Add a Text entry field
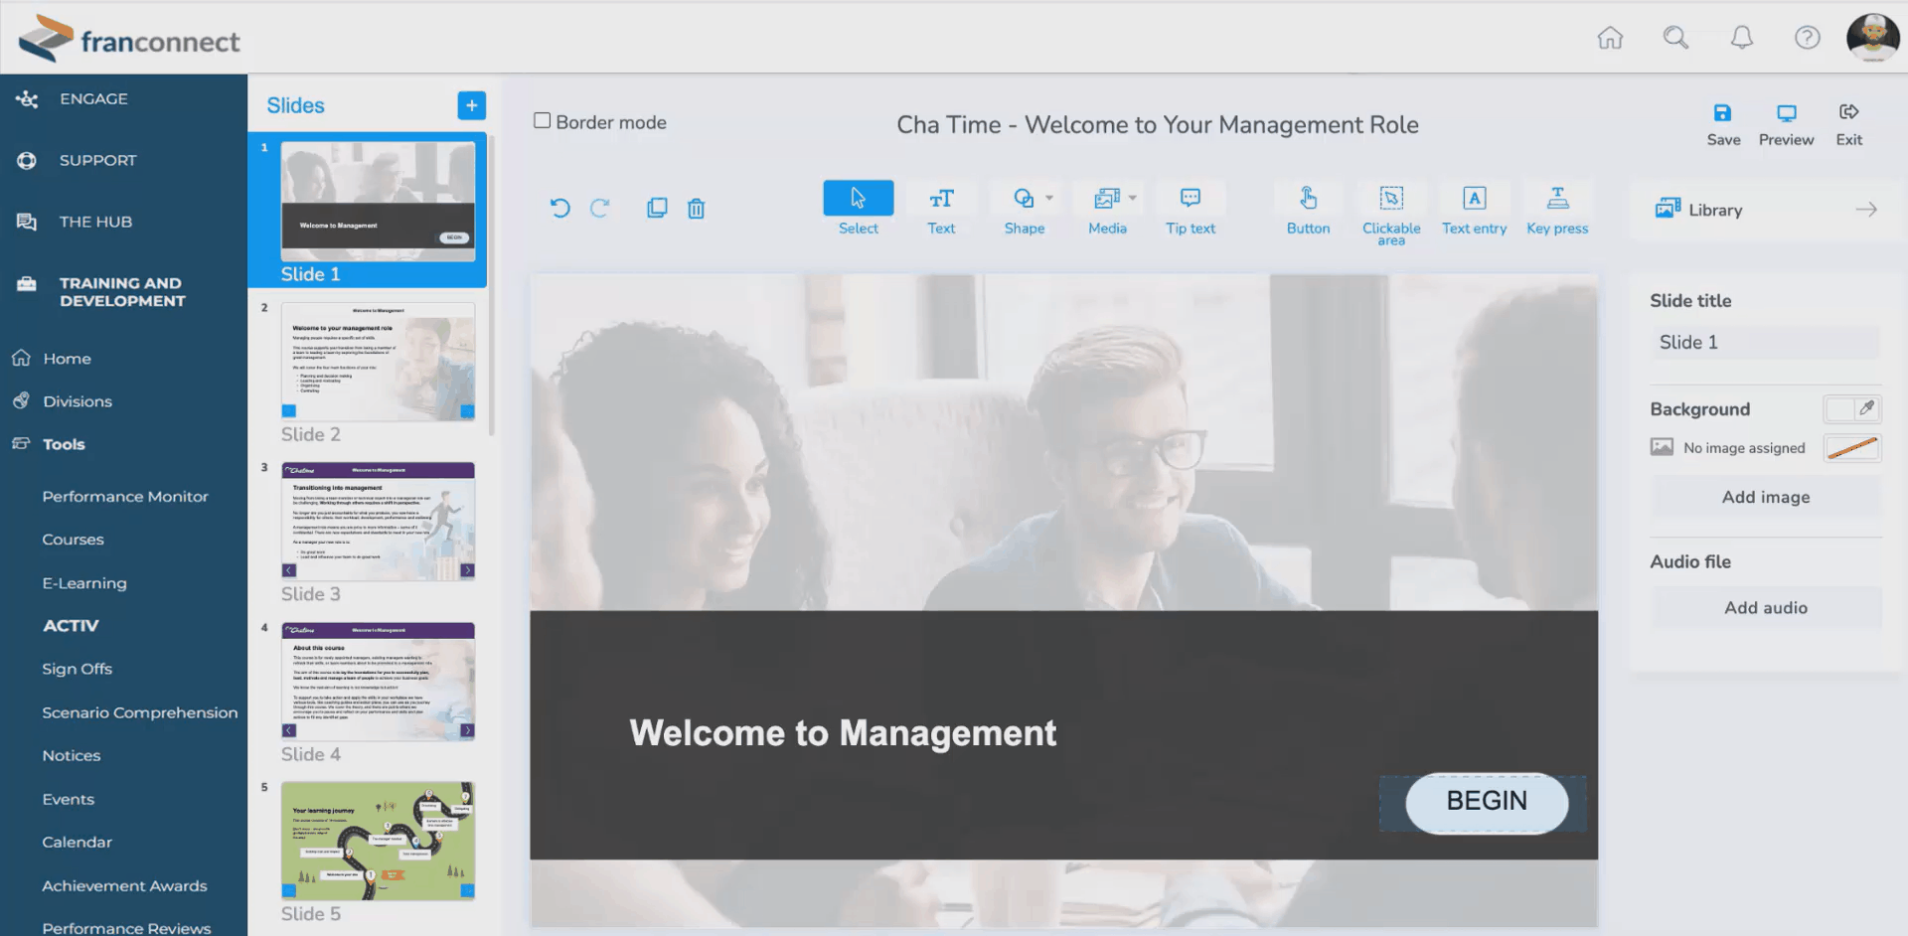Viewport: 1908px width, 936px height. click(1475, 209)
